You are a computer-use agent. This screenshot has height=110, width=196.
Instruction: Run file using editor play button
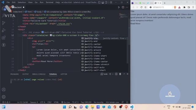pyautogui.click(x=119, y=7)
